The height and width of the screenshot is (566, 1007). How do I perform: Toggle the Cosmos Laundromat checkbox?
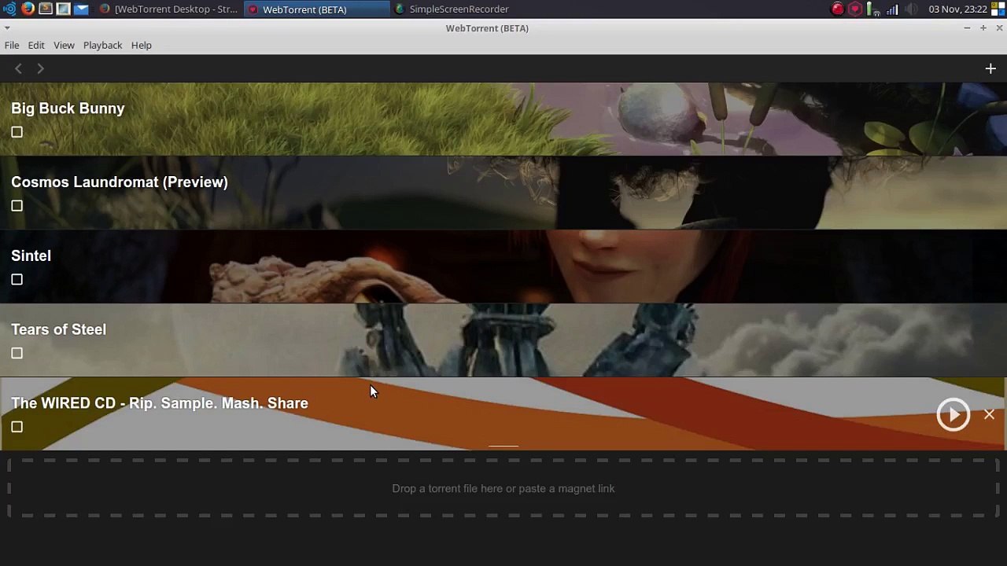pyautogui.click(x=17, y=206)
